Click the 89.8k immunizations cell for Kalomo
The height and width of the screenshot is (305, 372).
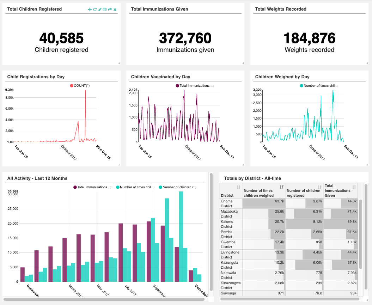341,224
